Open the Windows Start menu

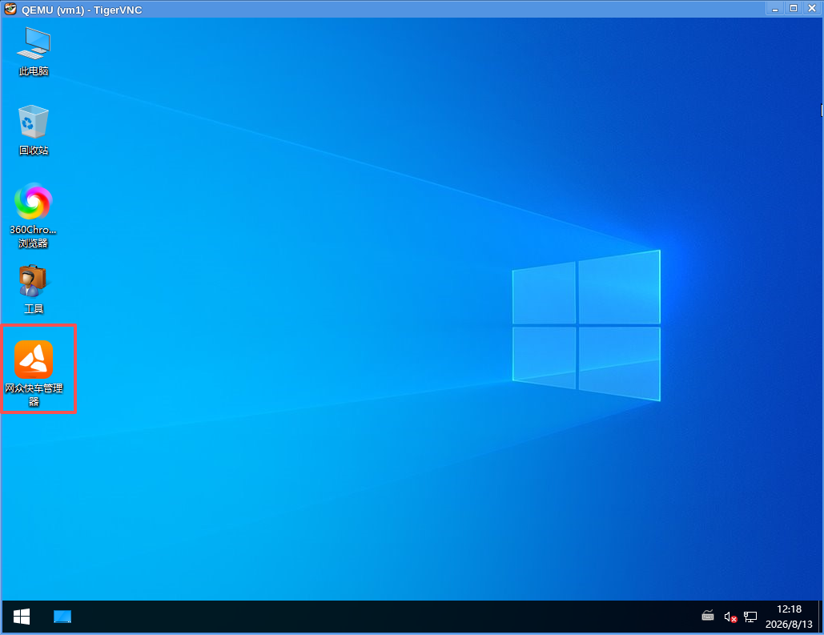point(22,617)
